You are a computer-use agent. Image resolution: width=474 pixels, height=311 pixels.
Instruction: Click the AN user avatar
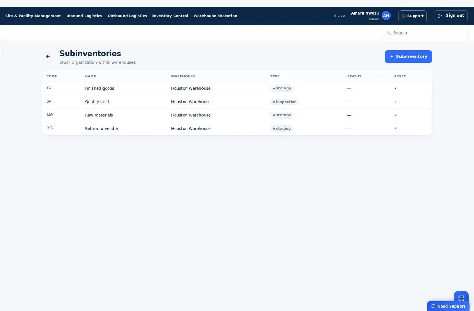(x=386, y=16)
